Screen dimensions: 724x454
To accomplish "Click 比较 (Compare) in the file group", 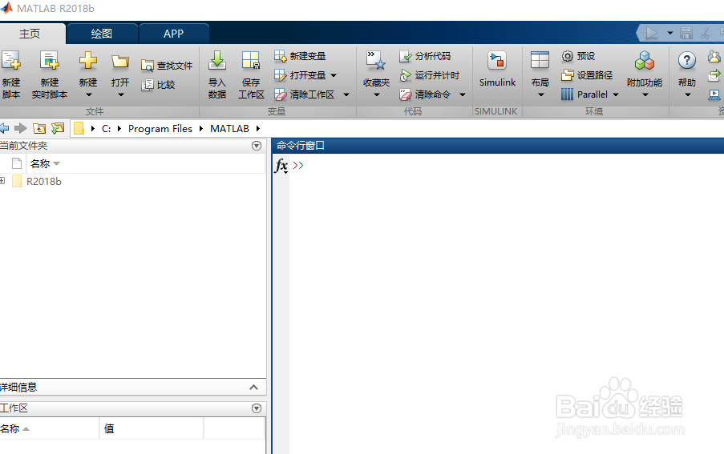I will (159, 85).
